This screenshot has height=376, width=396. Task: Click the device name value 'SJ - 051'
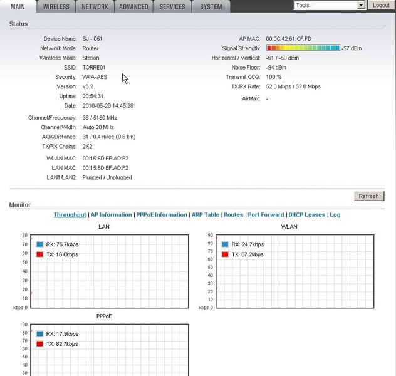pos(92,39)
